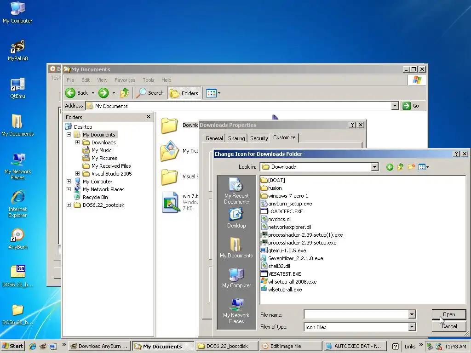Open the File name dropdown arrow

point(412,314)
